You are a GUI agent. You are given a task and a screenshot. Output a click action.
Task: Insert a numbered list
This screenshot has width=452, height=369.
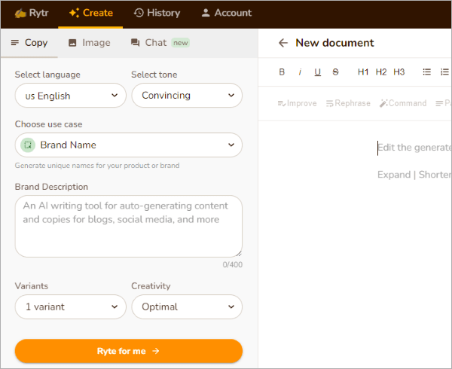(444, 72)
